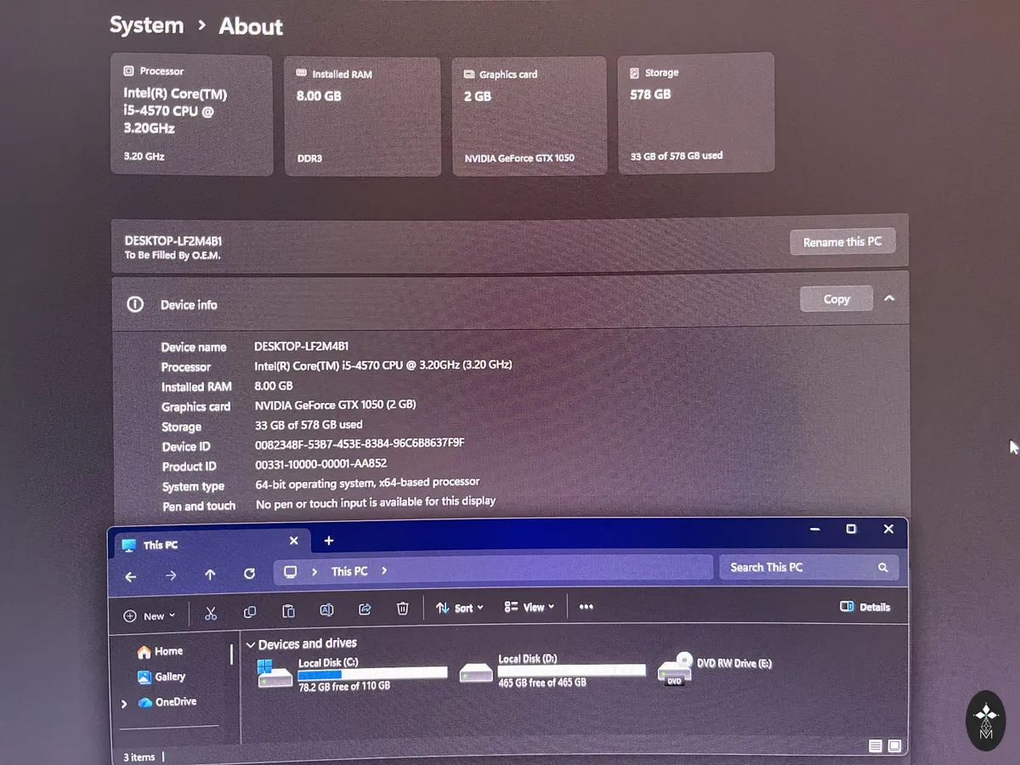Open the View dropdown

(529, 607)
